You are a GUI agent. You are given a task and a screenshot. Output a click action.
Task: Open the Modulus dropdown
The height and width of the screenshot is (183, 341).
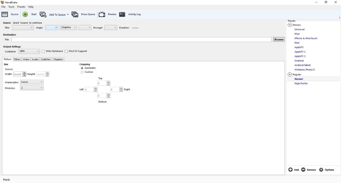pyautogui.click(x=32, y=88)
